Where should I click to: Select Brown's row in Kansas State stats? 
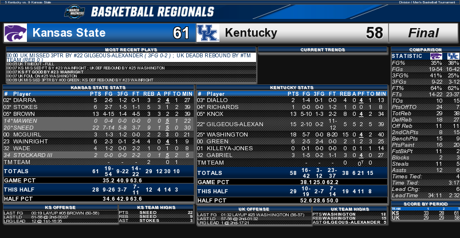(99, 114)
